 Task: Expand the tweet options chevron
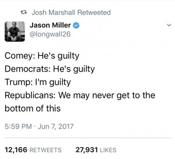tap(169, 25)
